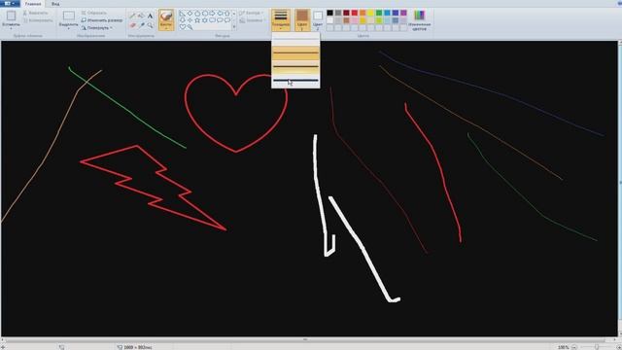Image resolution: width=622 pixels, height=350 pixels.
Task: Click the zoom slider handle
Action: click(596, 347)
